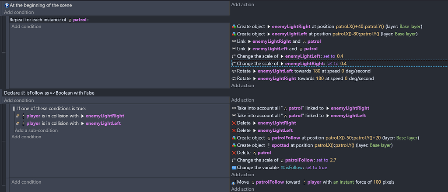448x192 pixels.
Task: Click 'patrol' object name in Delete patrol action
Action: point(264,153)
